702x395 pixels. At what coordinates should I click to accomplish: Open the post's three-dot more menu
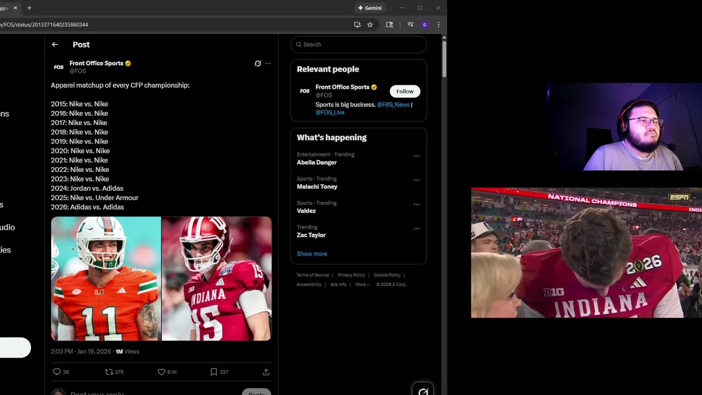tap(268, 63)
